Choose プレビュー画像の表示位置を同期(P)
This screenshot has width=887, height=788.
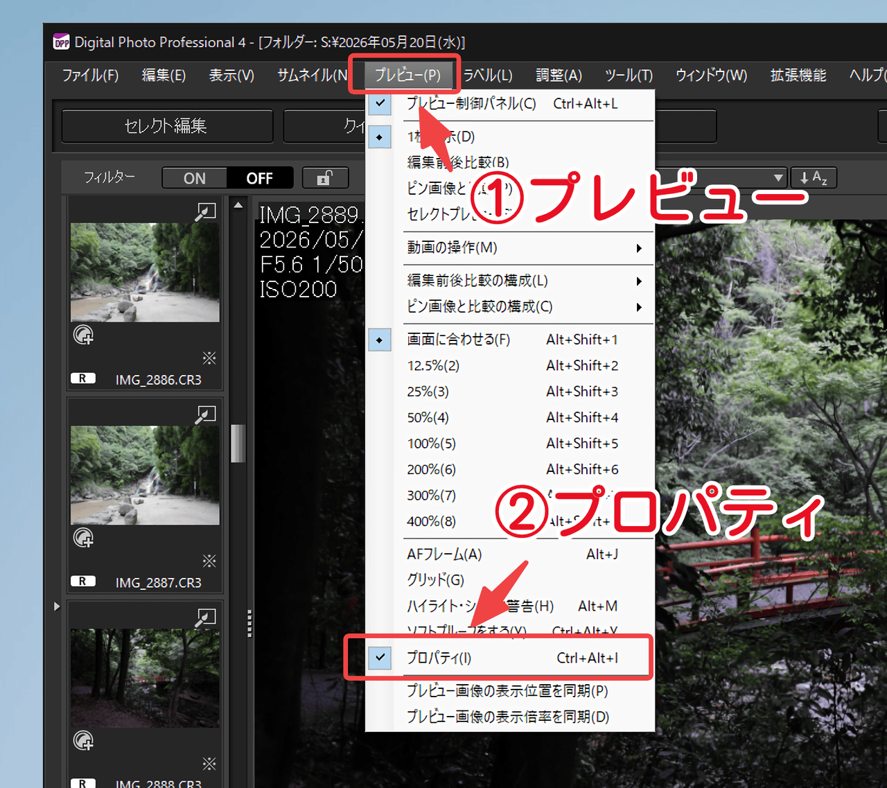click(x=510, y=691)
